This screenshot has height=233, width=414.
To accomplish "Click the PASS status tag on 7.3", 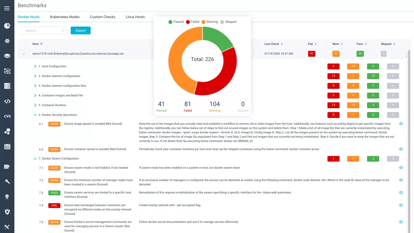I will 54,193.
